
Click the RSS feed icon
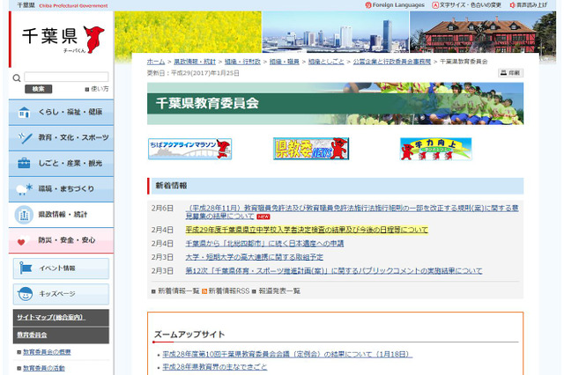[204, 291]
